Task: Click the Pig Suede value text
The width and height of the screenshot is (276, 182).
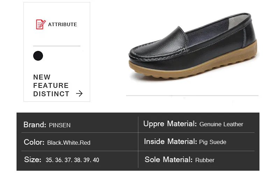Action: point(213,142)
